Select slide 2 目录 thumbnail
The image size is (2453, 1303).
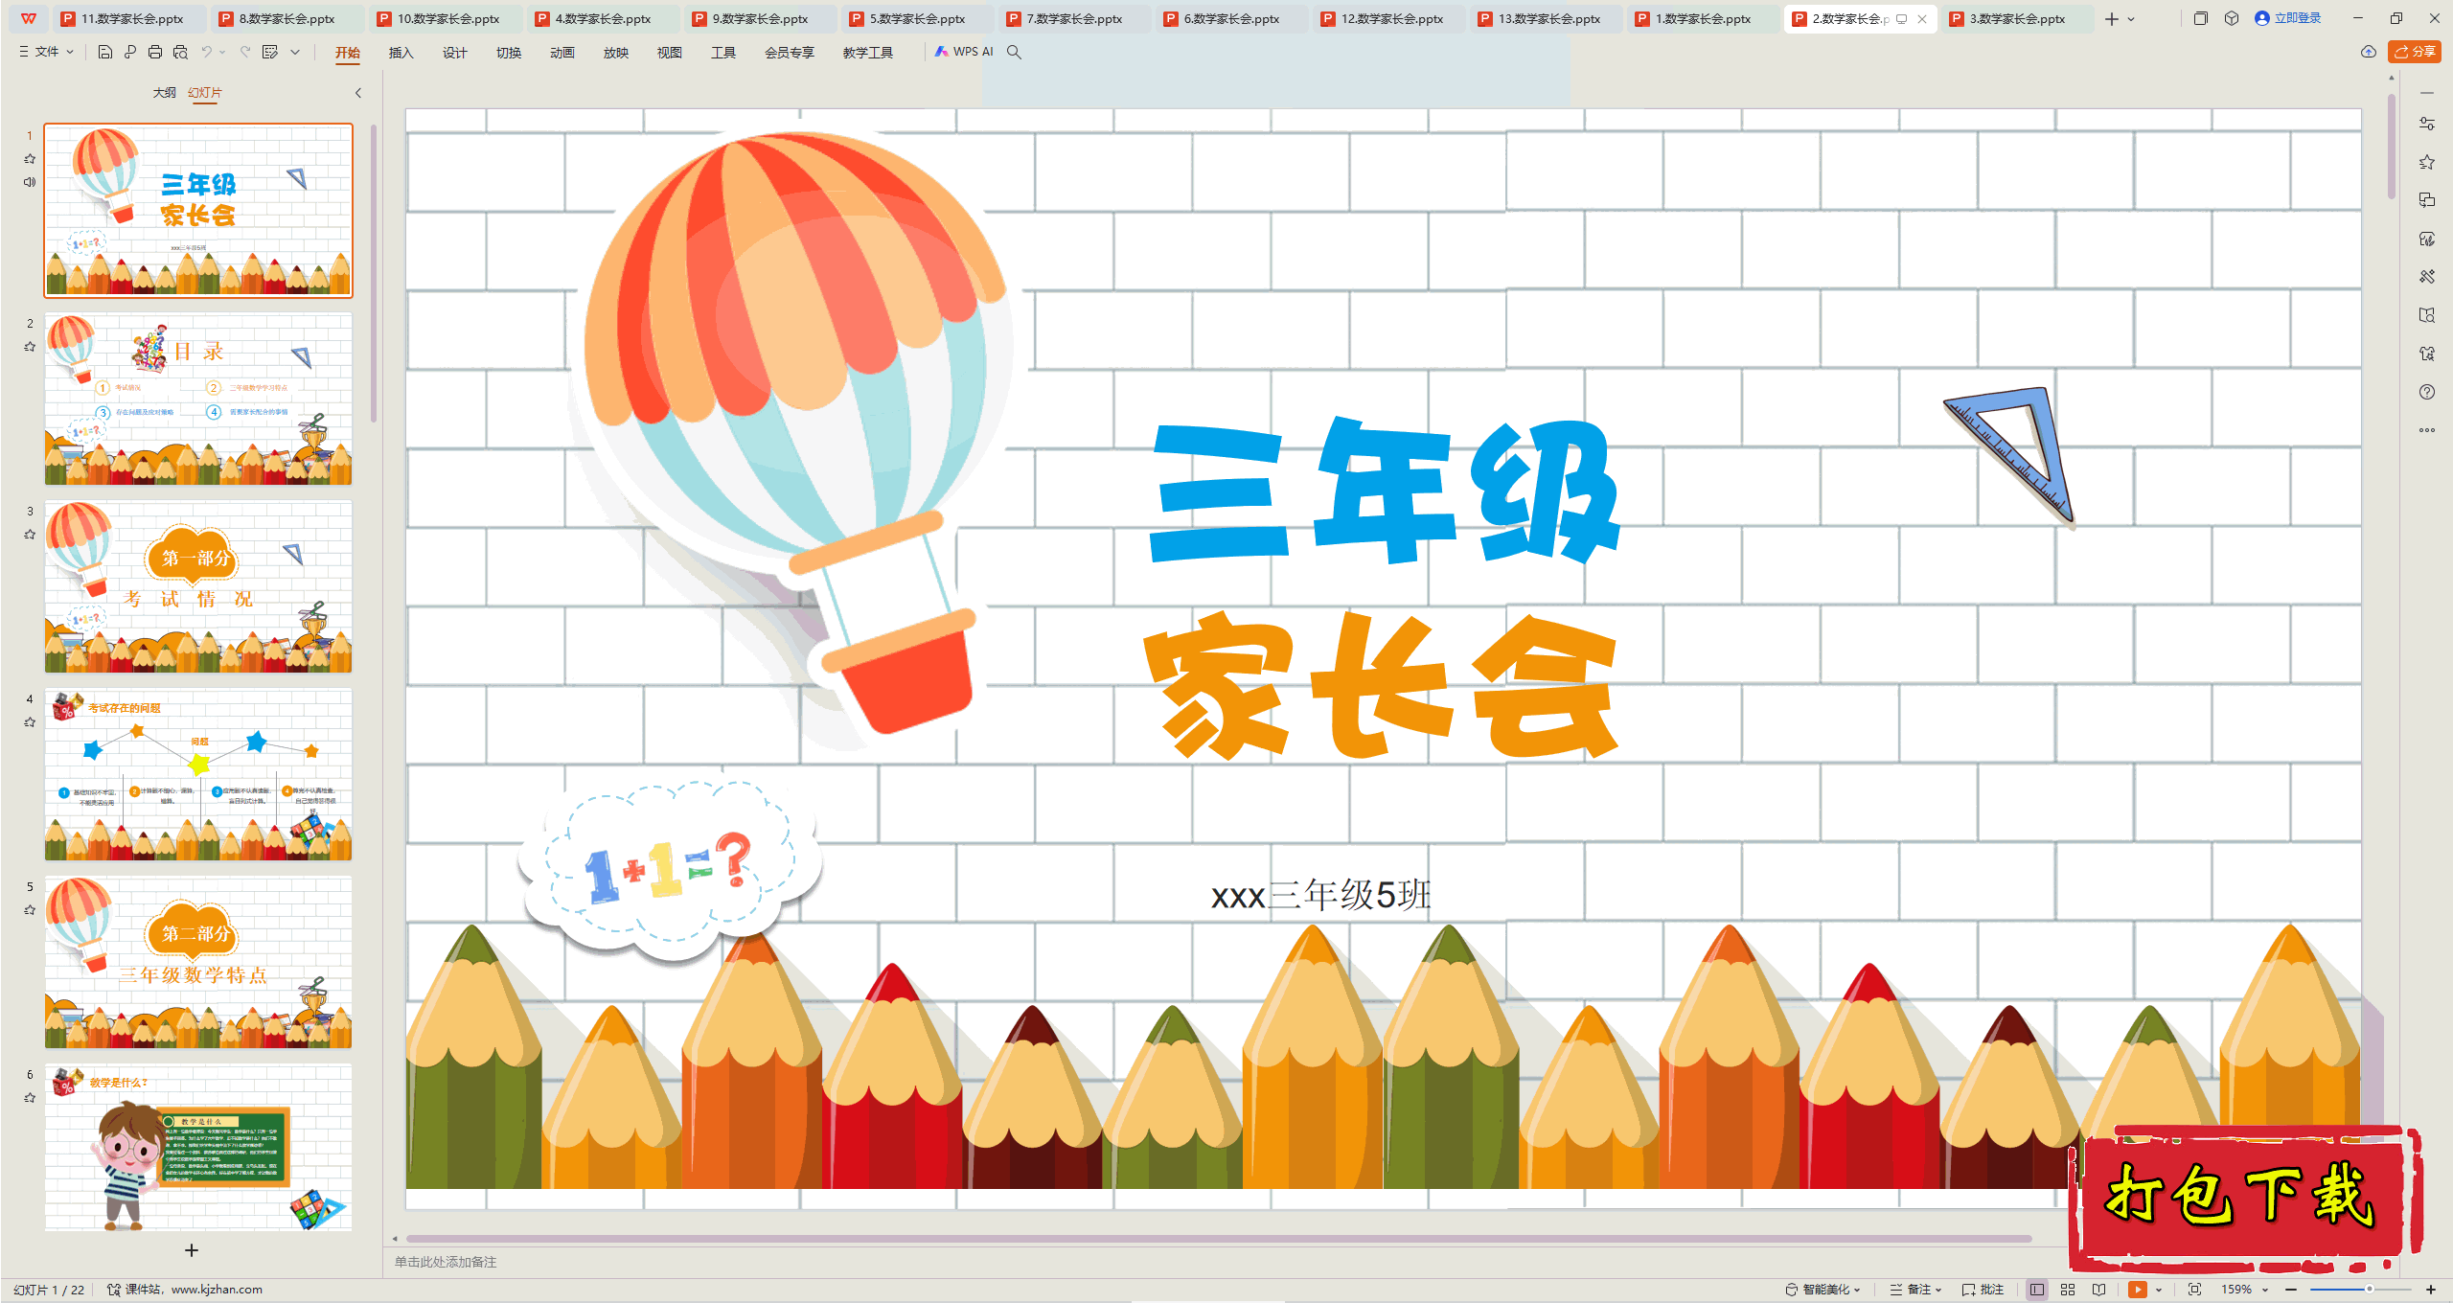198,399
